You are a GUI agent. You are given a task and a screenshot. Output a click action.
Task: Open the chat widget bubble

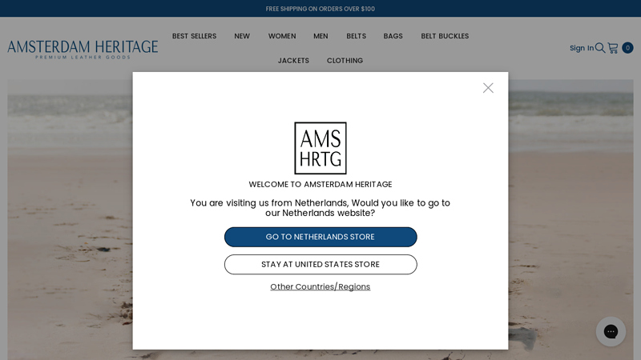(x=611, y=331)
